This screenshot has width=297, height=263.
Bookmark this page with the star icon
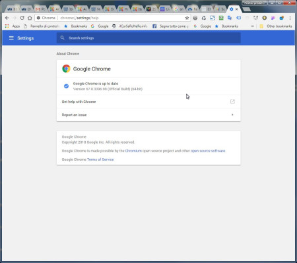pos(187,18)
